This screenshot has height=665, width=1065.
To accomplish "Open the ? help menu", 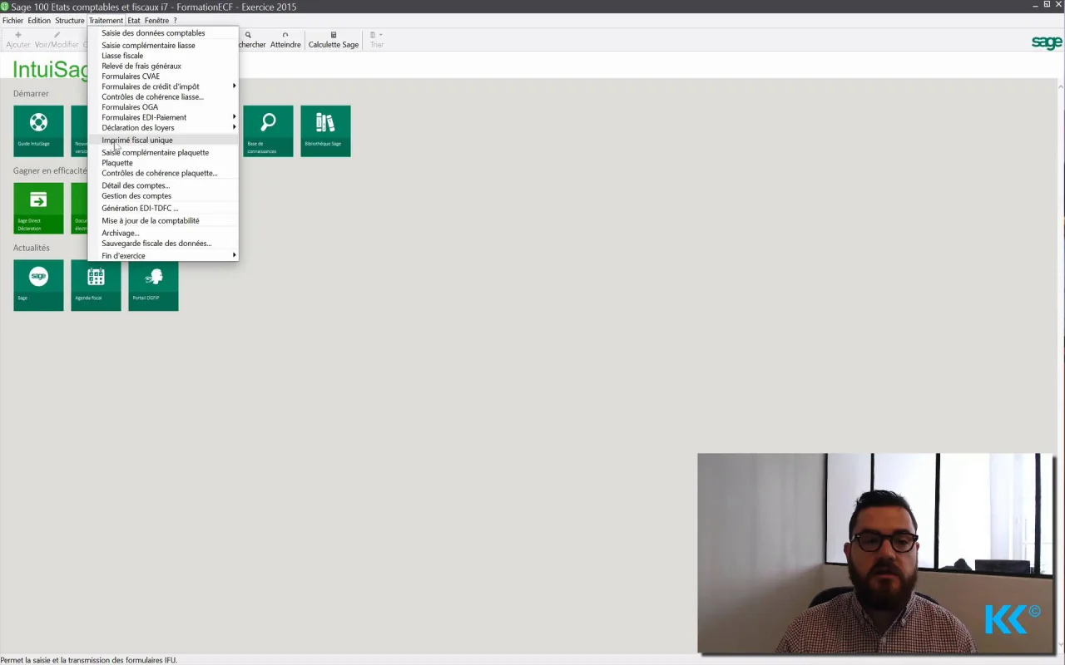I will click(175, 21).
